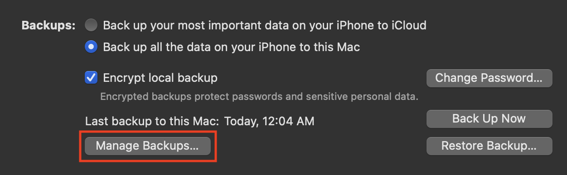Click the blue filled radio dot
The height and width of the screenshot is (175, 567).
pos(91,47)
